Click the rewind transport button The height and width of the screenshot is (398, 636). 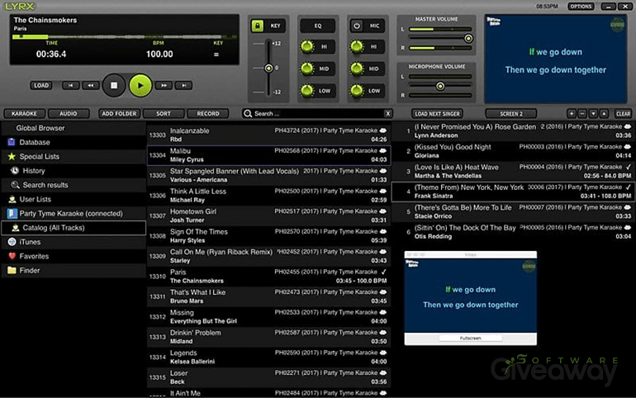pos(90,85)
